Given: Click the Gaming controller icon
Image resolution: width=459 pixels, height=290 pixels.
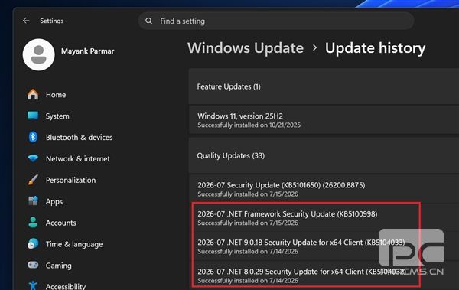Looking at the screenshot, I should [x=33, y=265].
